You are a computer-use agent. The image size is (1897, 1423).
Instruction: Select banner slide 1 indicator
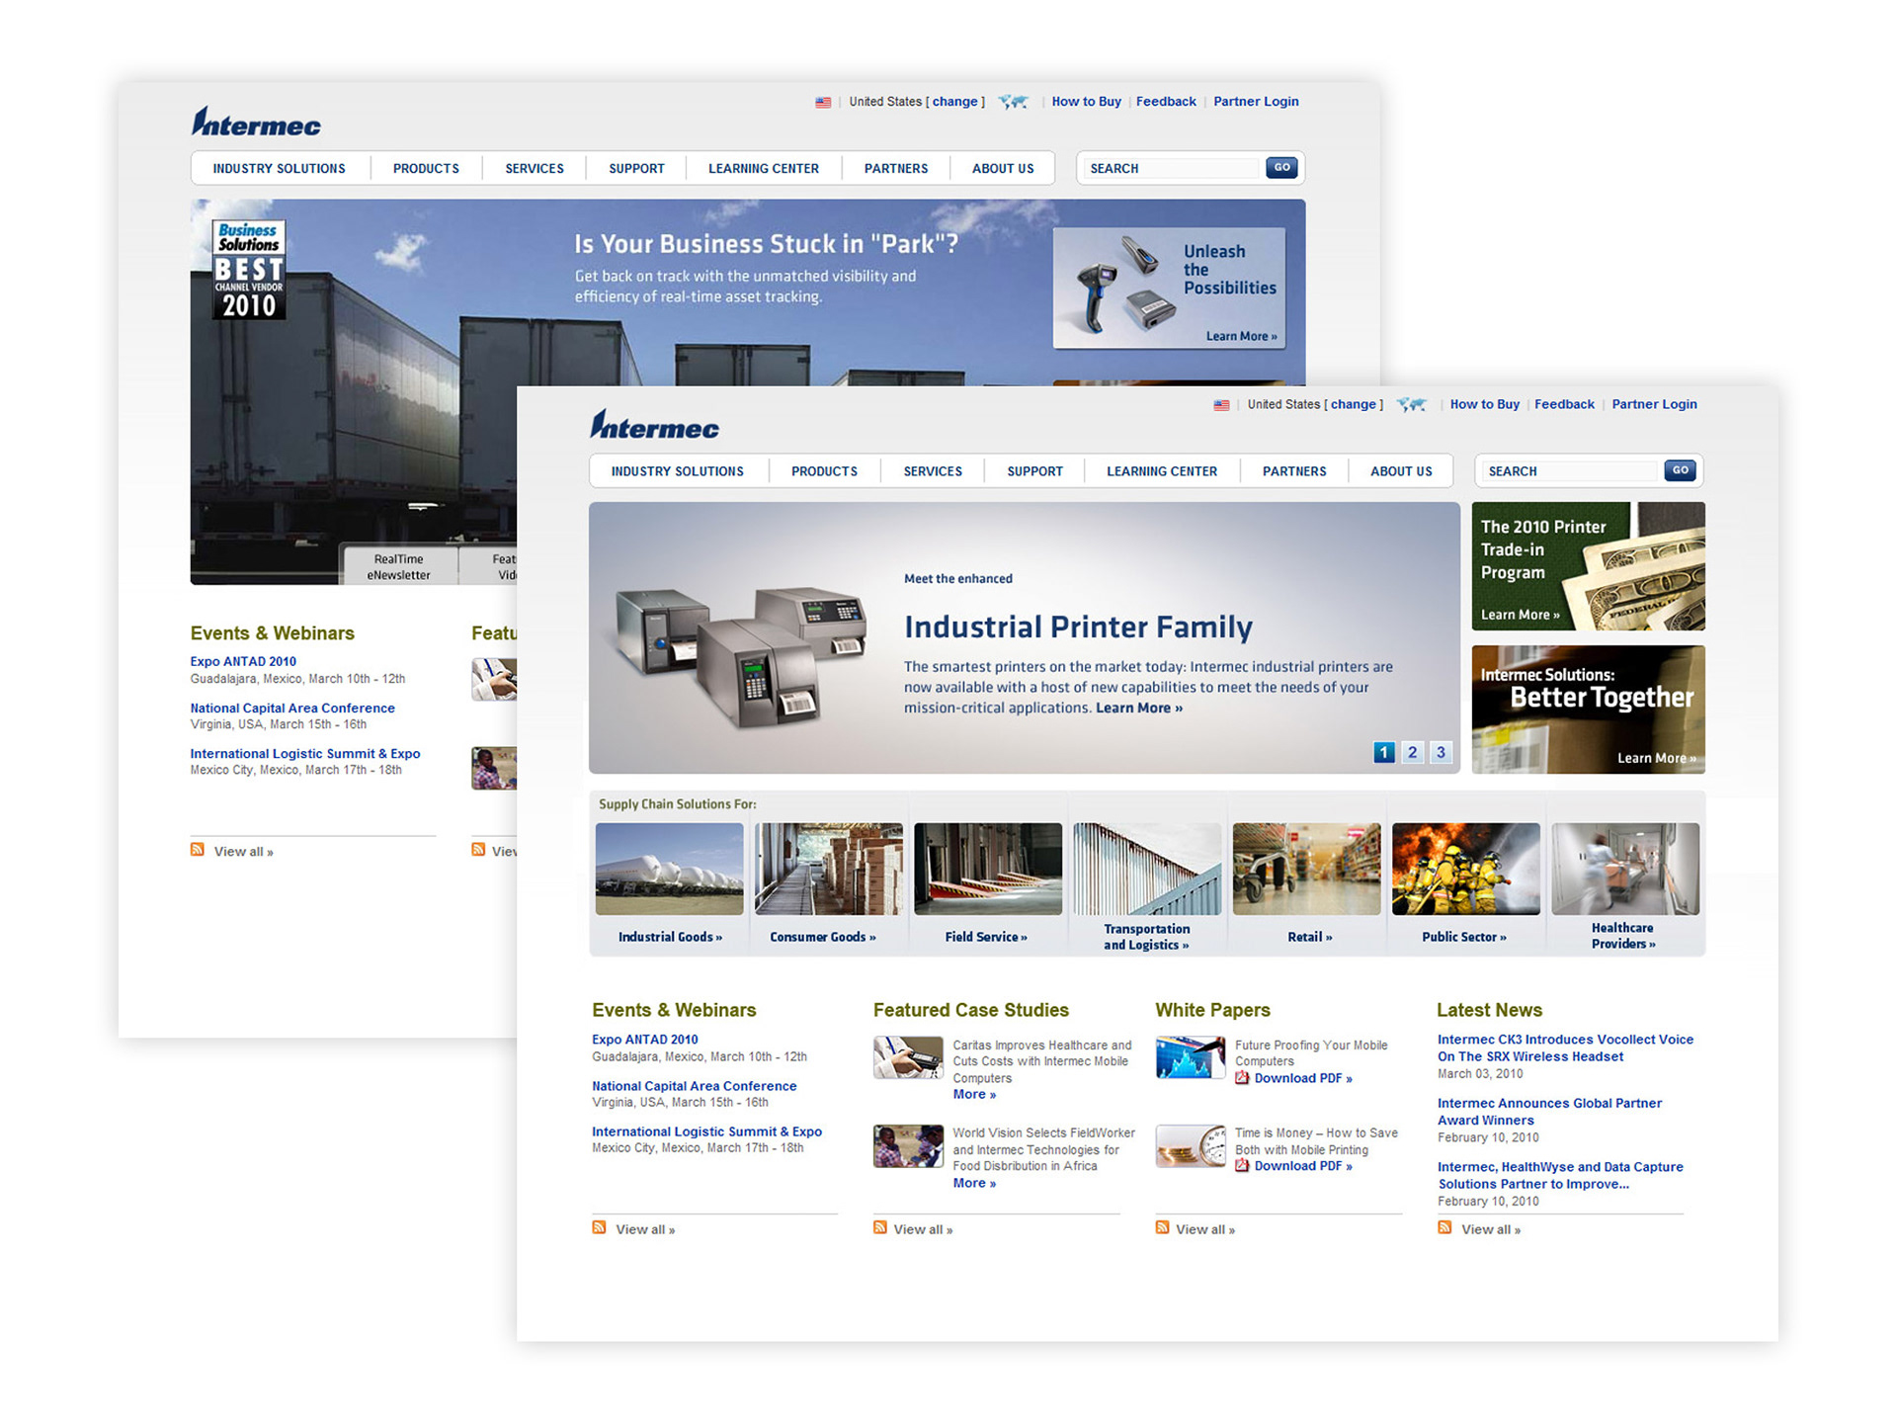click(x=1384, y=752)
